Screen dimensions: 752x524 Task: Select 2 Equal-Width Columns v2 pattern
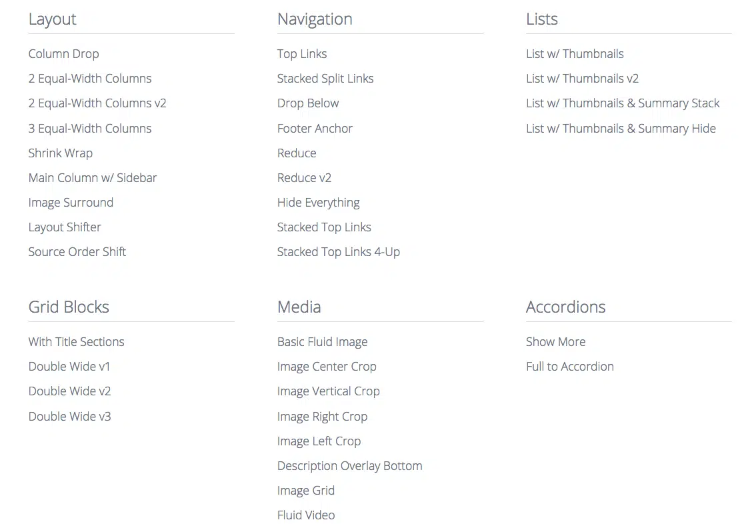(x=97, y=103)
